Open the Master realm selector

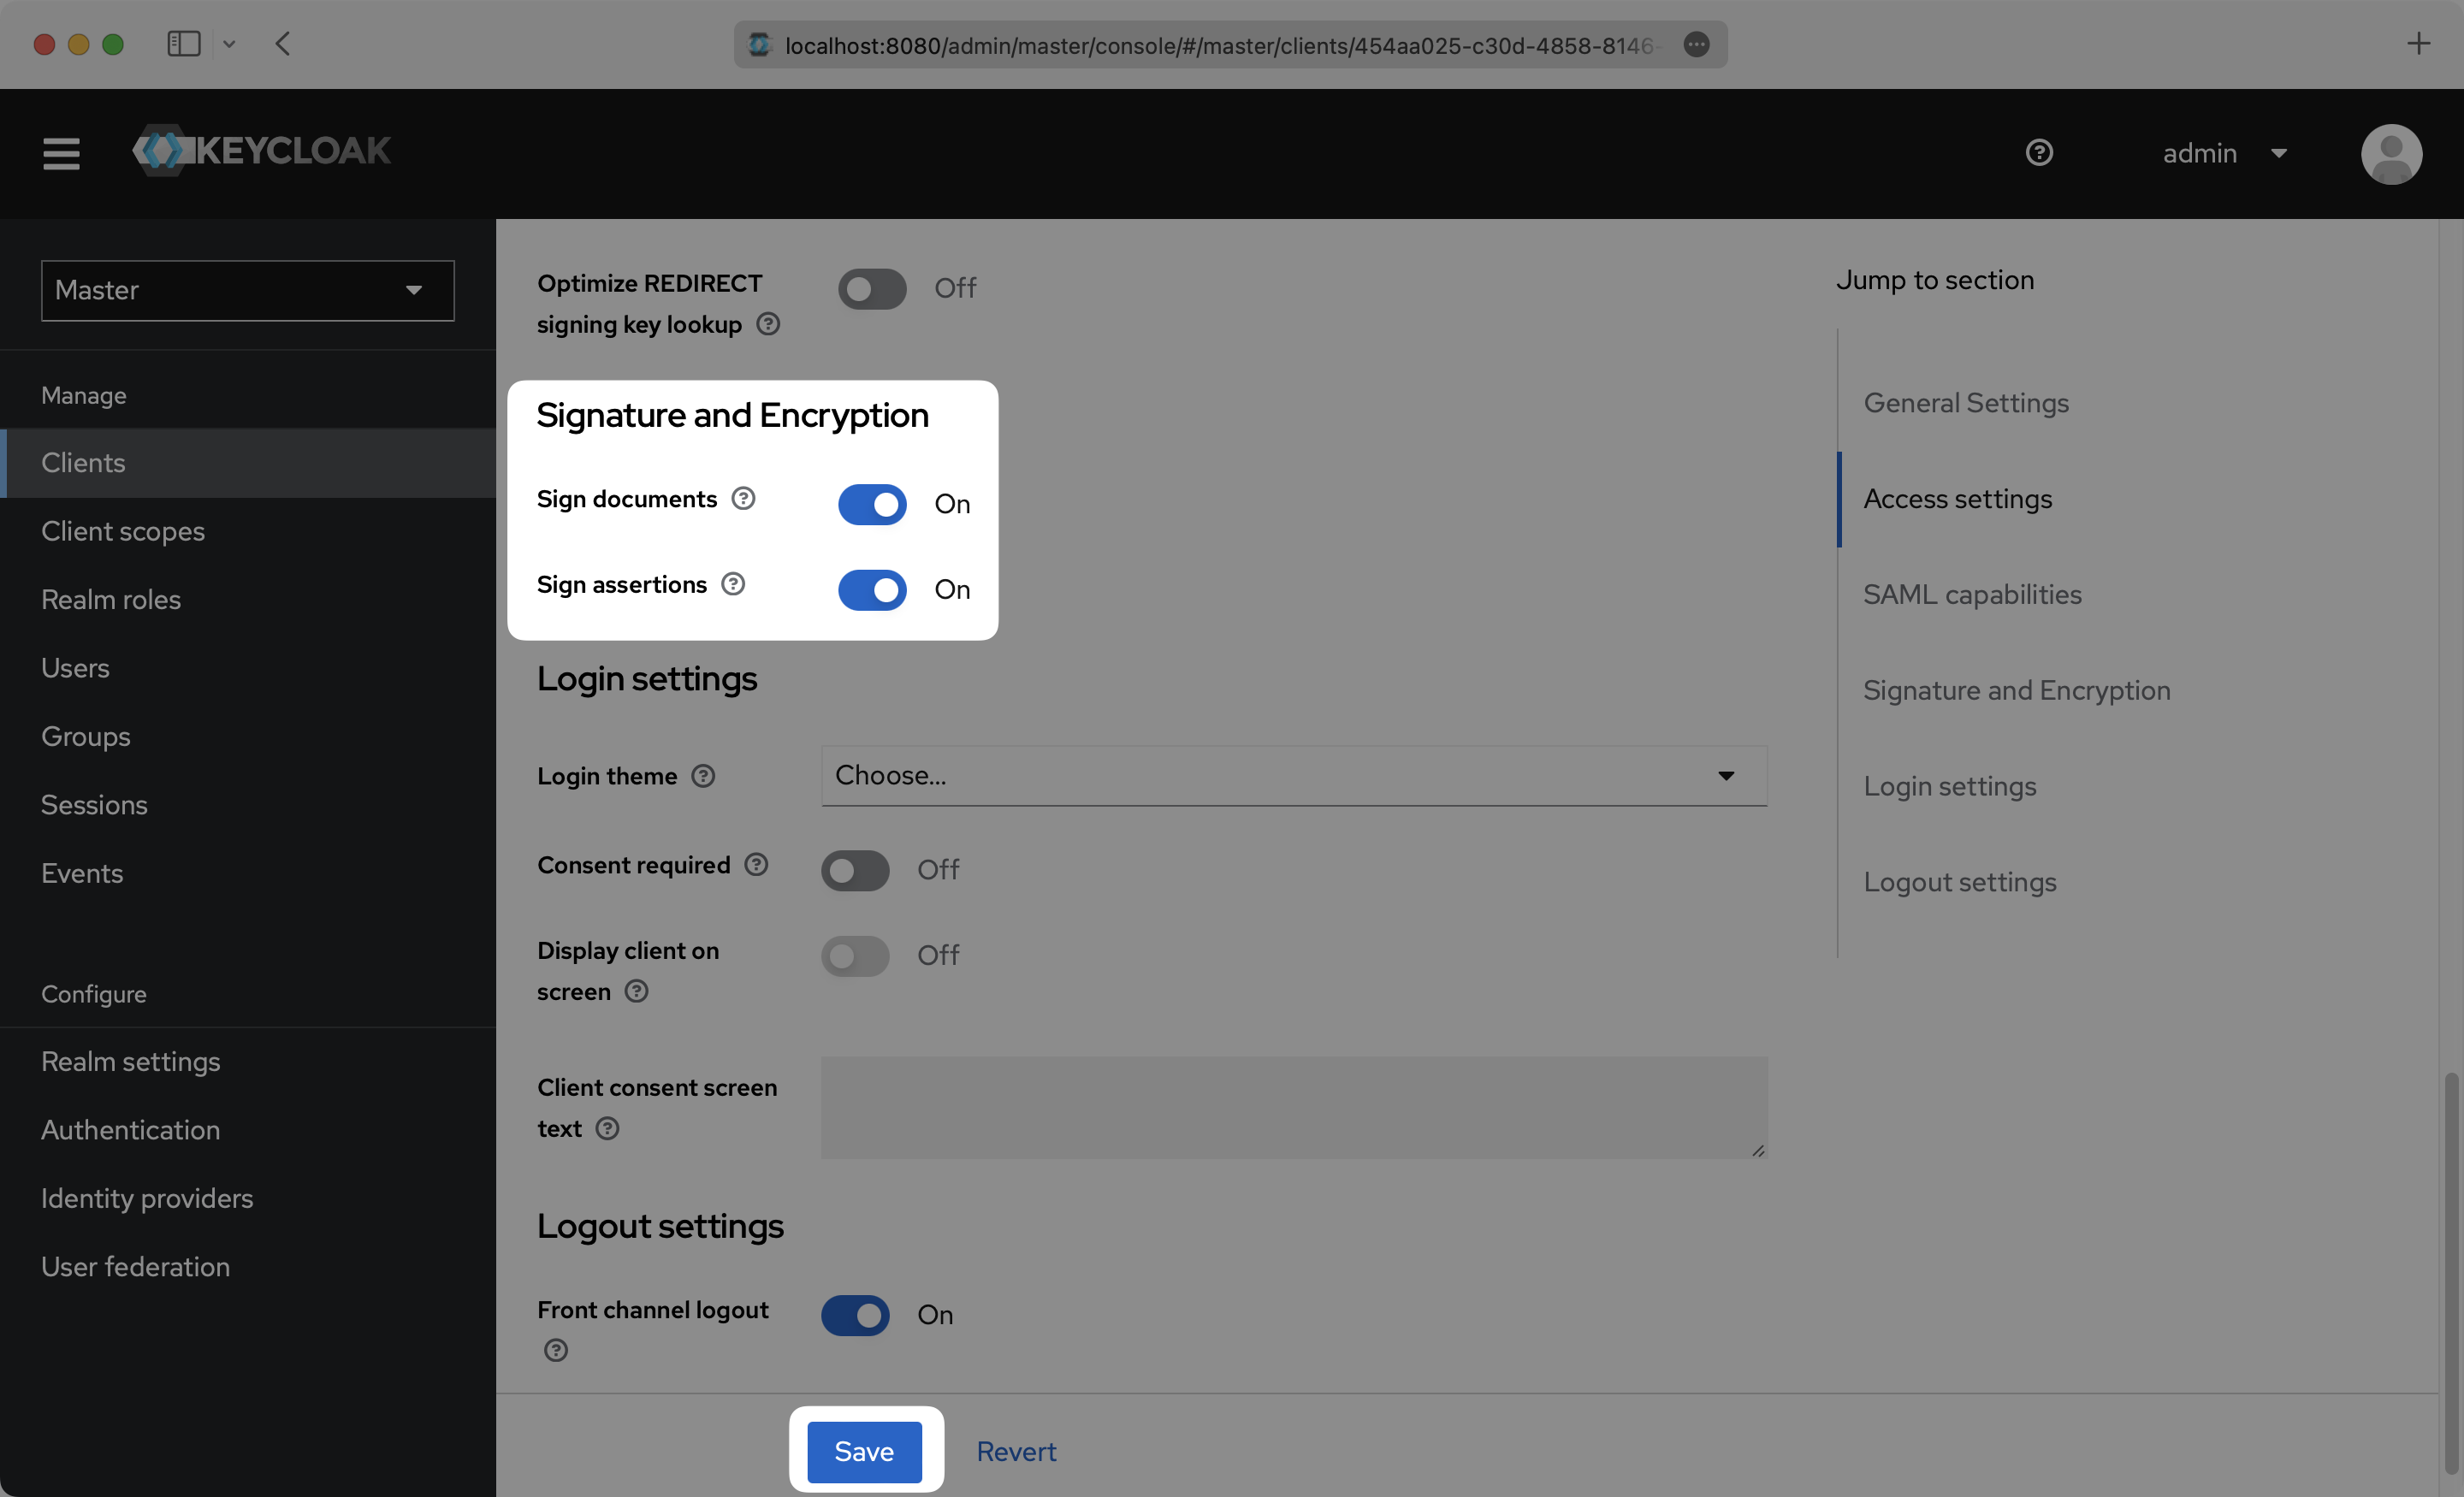pyautogui.click(x=247, y=290)
